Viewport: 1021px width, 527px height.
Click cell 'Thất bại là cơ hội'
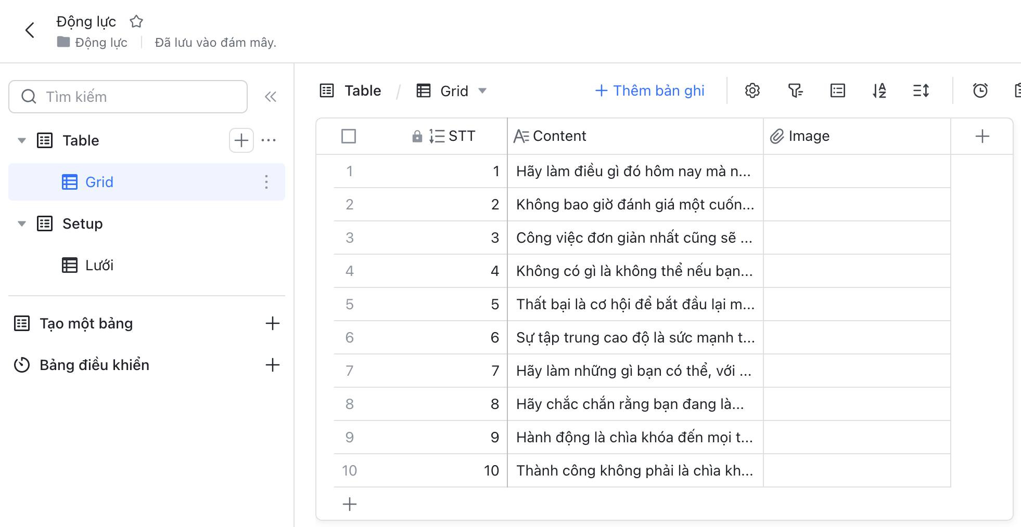635,304
